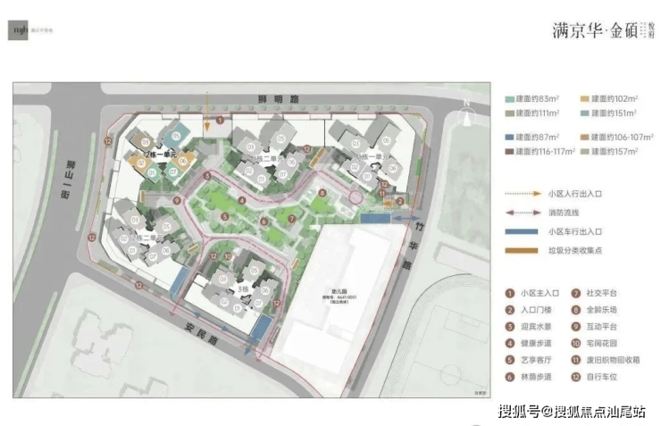Click the 安民路 road label
This screenshot has width=661, height=426.
pos(202,333)
